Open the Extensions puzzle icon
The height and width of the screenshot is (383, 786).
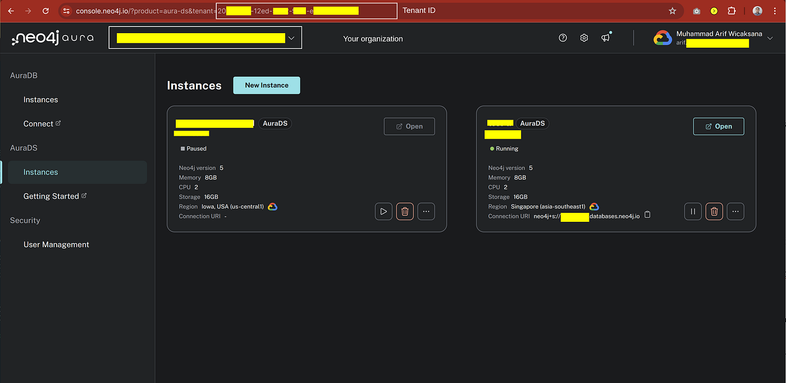click(732, 11)
